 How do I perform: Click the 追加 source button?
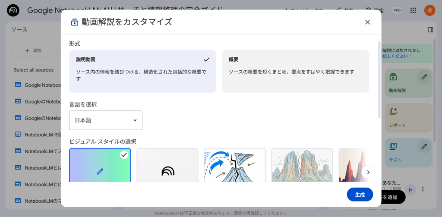pos(34,50)
